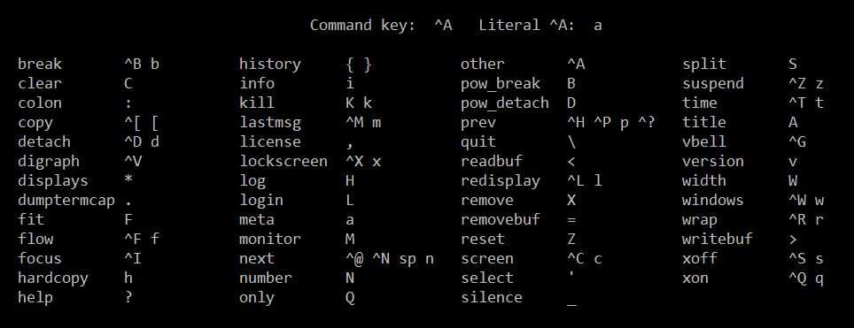854x328 pixels.
Task: Click the '^H ^P p ^?' key bindings for prev
Action: tap(610, 123)
